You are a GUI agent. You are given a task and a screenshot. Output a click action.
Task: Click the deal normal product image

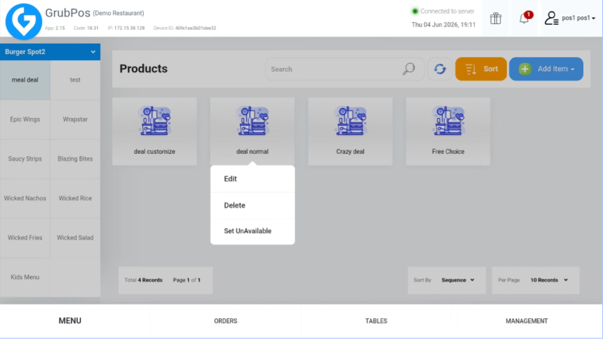252,120
